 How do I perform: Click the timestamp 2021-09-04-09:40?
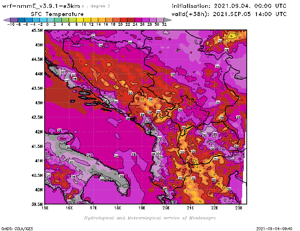[274, 229]
